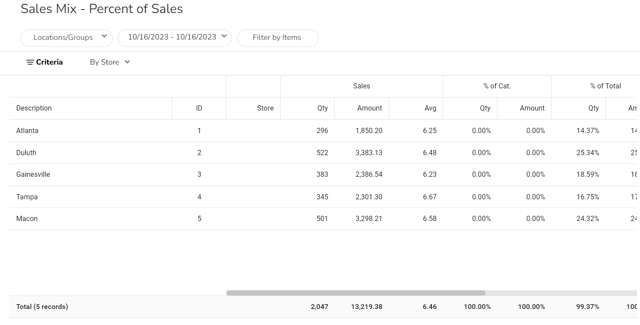
Task: Click the Locations/Groups chevron arrow
Action: [104, 37]
